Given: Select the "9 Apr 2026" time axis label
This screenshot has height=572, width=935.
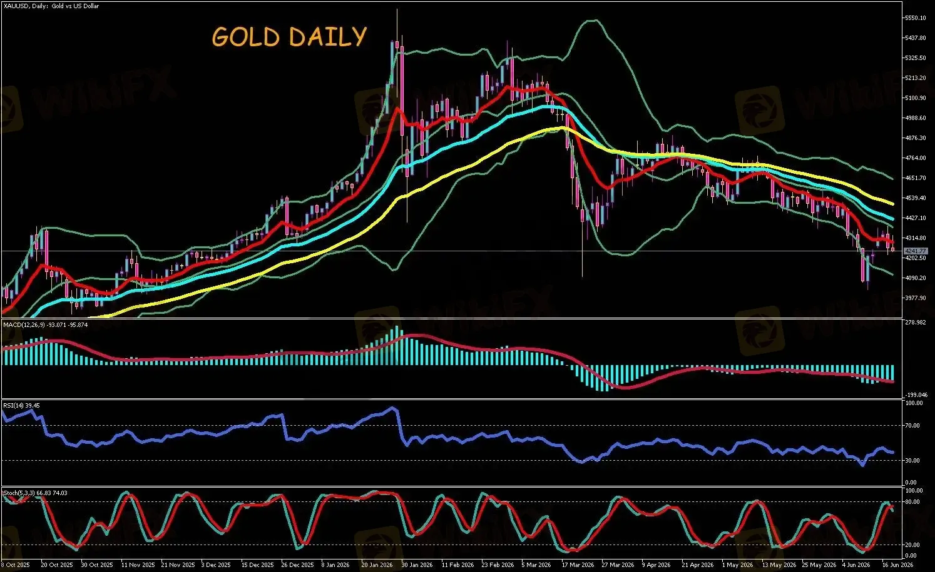Looking at the screenshot, I should click(657, 565).
